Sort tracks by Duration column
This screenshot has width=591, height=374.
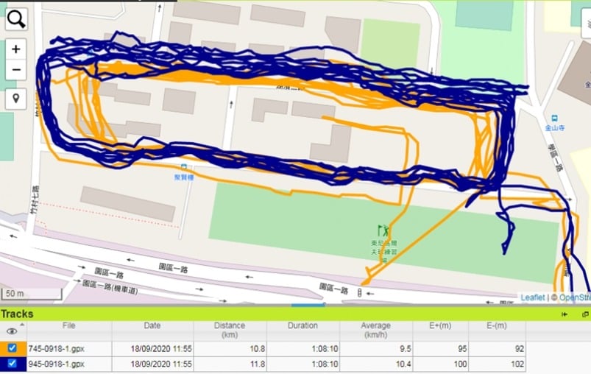click(302, 325)
